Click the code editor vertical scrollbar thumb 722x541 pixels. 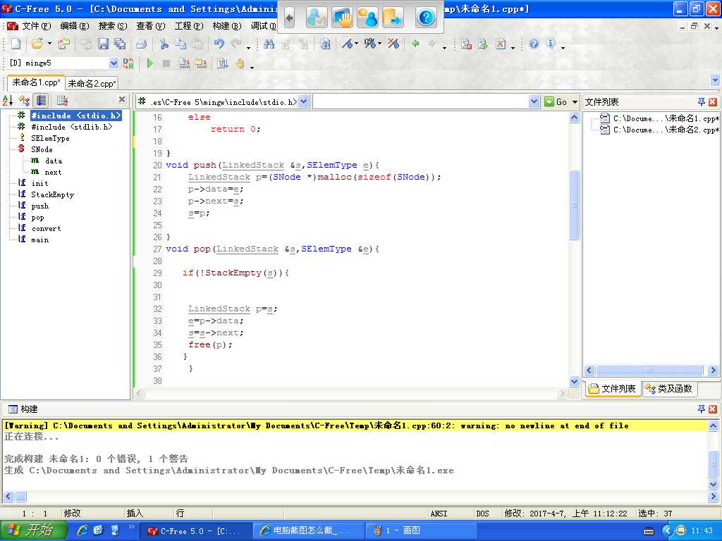pos(574,205)
